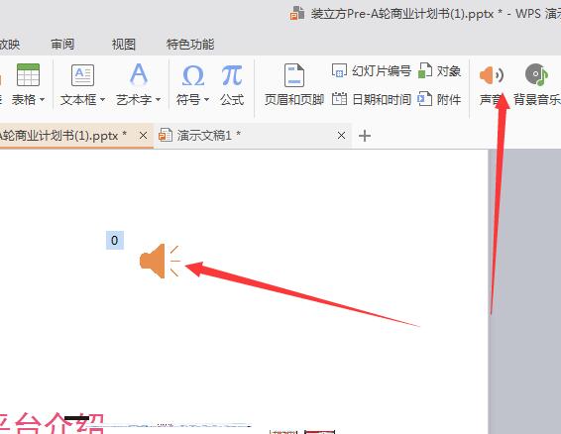The height and width of the screenshot is (434, 561).
Task: Open the 视图 ribbon tab
Action: (124, 45)
